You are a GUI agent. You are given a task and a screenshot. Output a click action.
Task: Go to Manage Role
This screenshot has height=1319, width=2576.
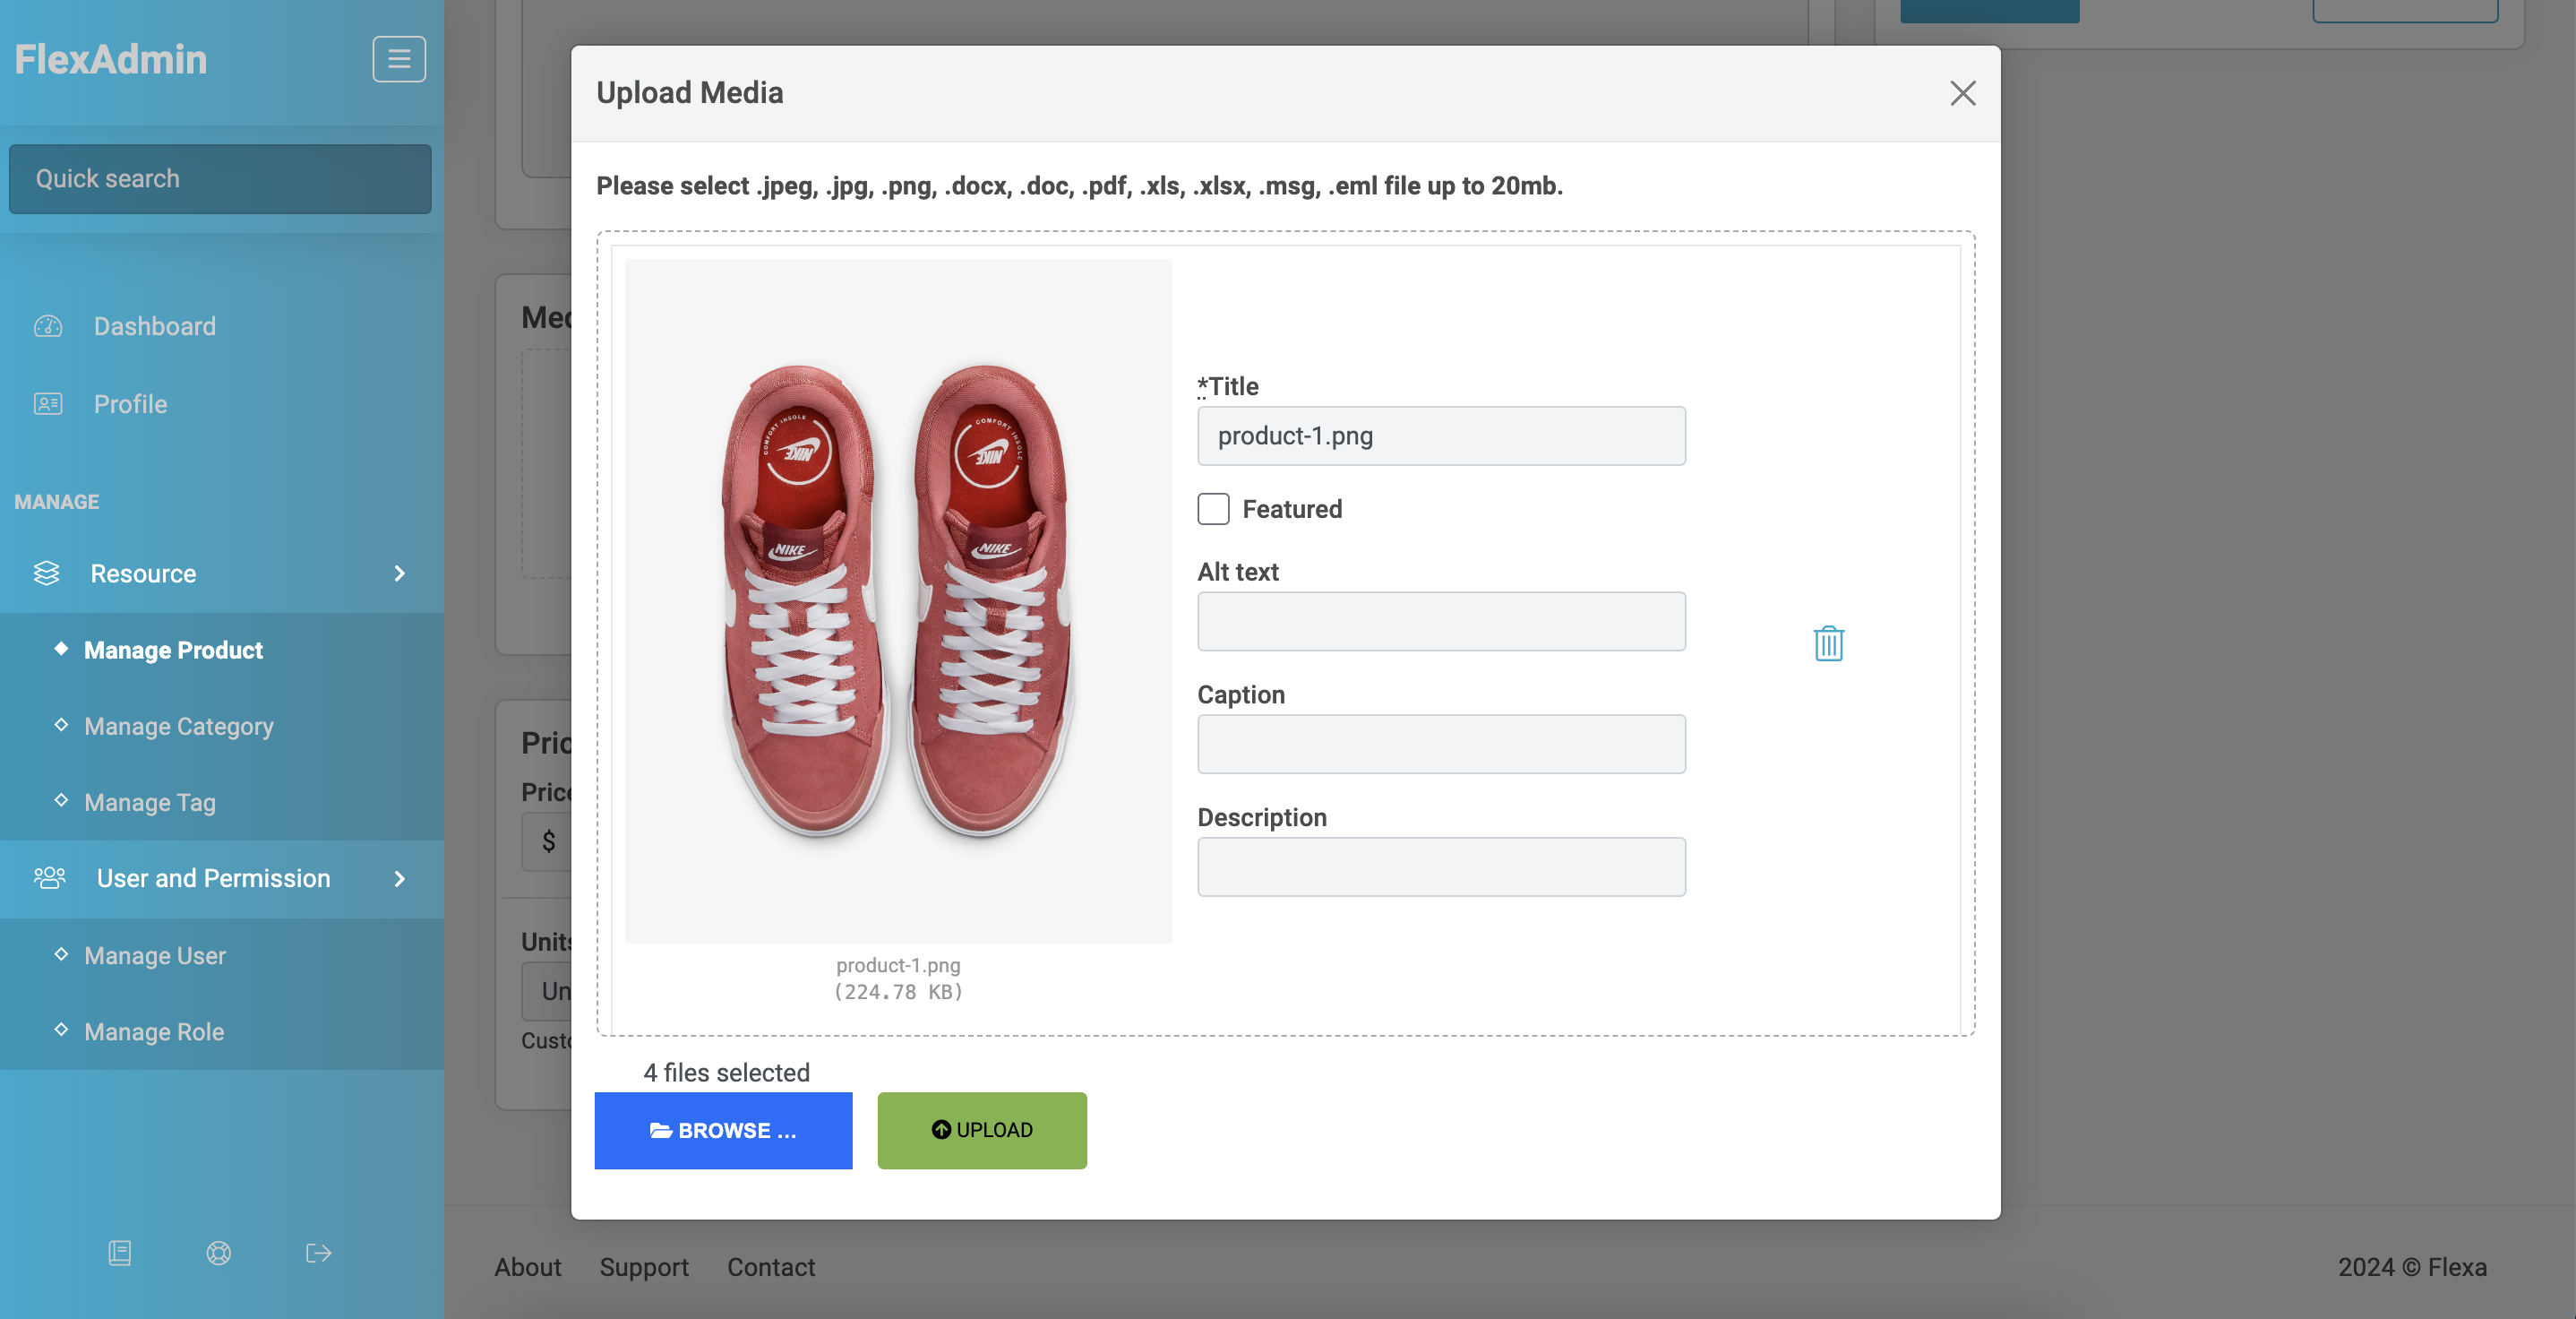[154, 1031]
